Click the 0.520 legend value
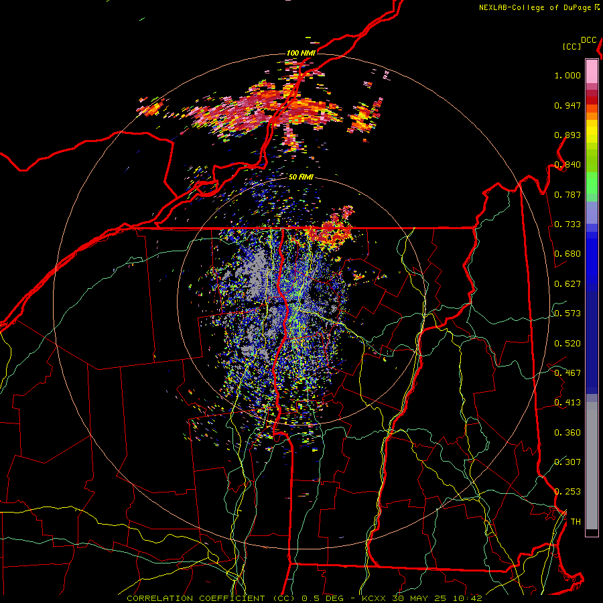603x603 pixels. 567,344
